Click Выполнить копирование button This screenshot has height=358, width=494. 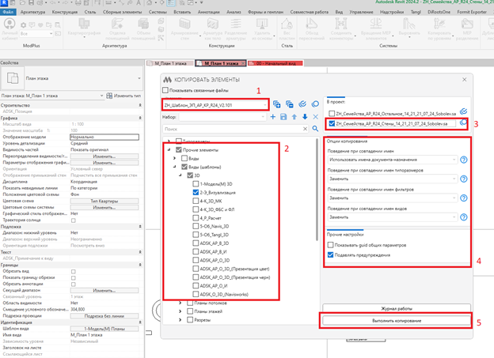click(x=397, y=321)
